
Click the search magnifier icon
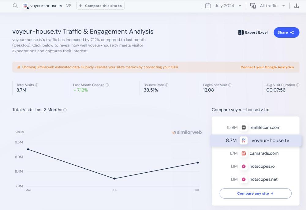pyautogui.click(x=15, y=6)
